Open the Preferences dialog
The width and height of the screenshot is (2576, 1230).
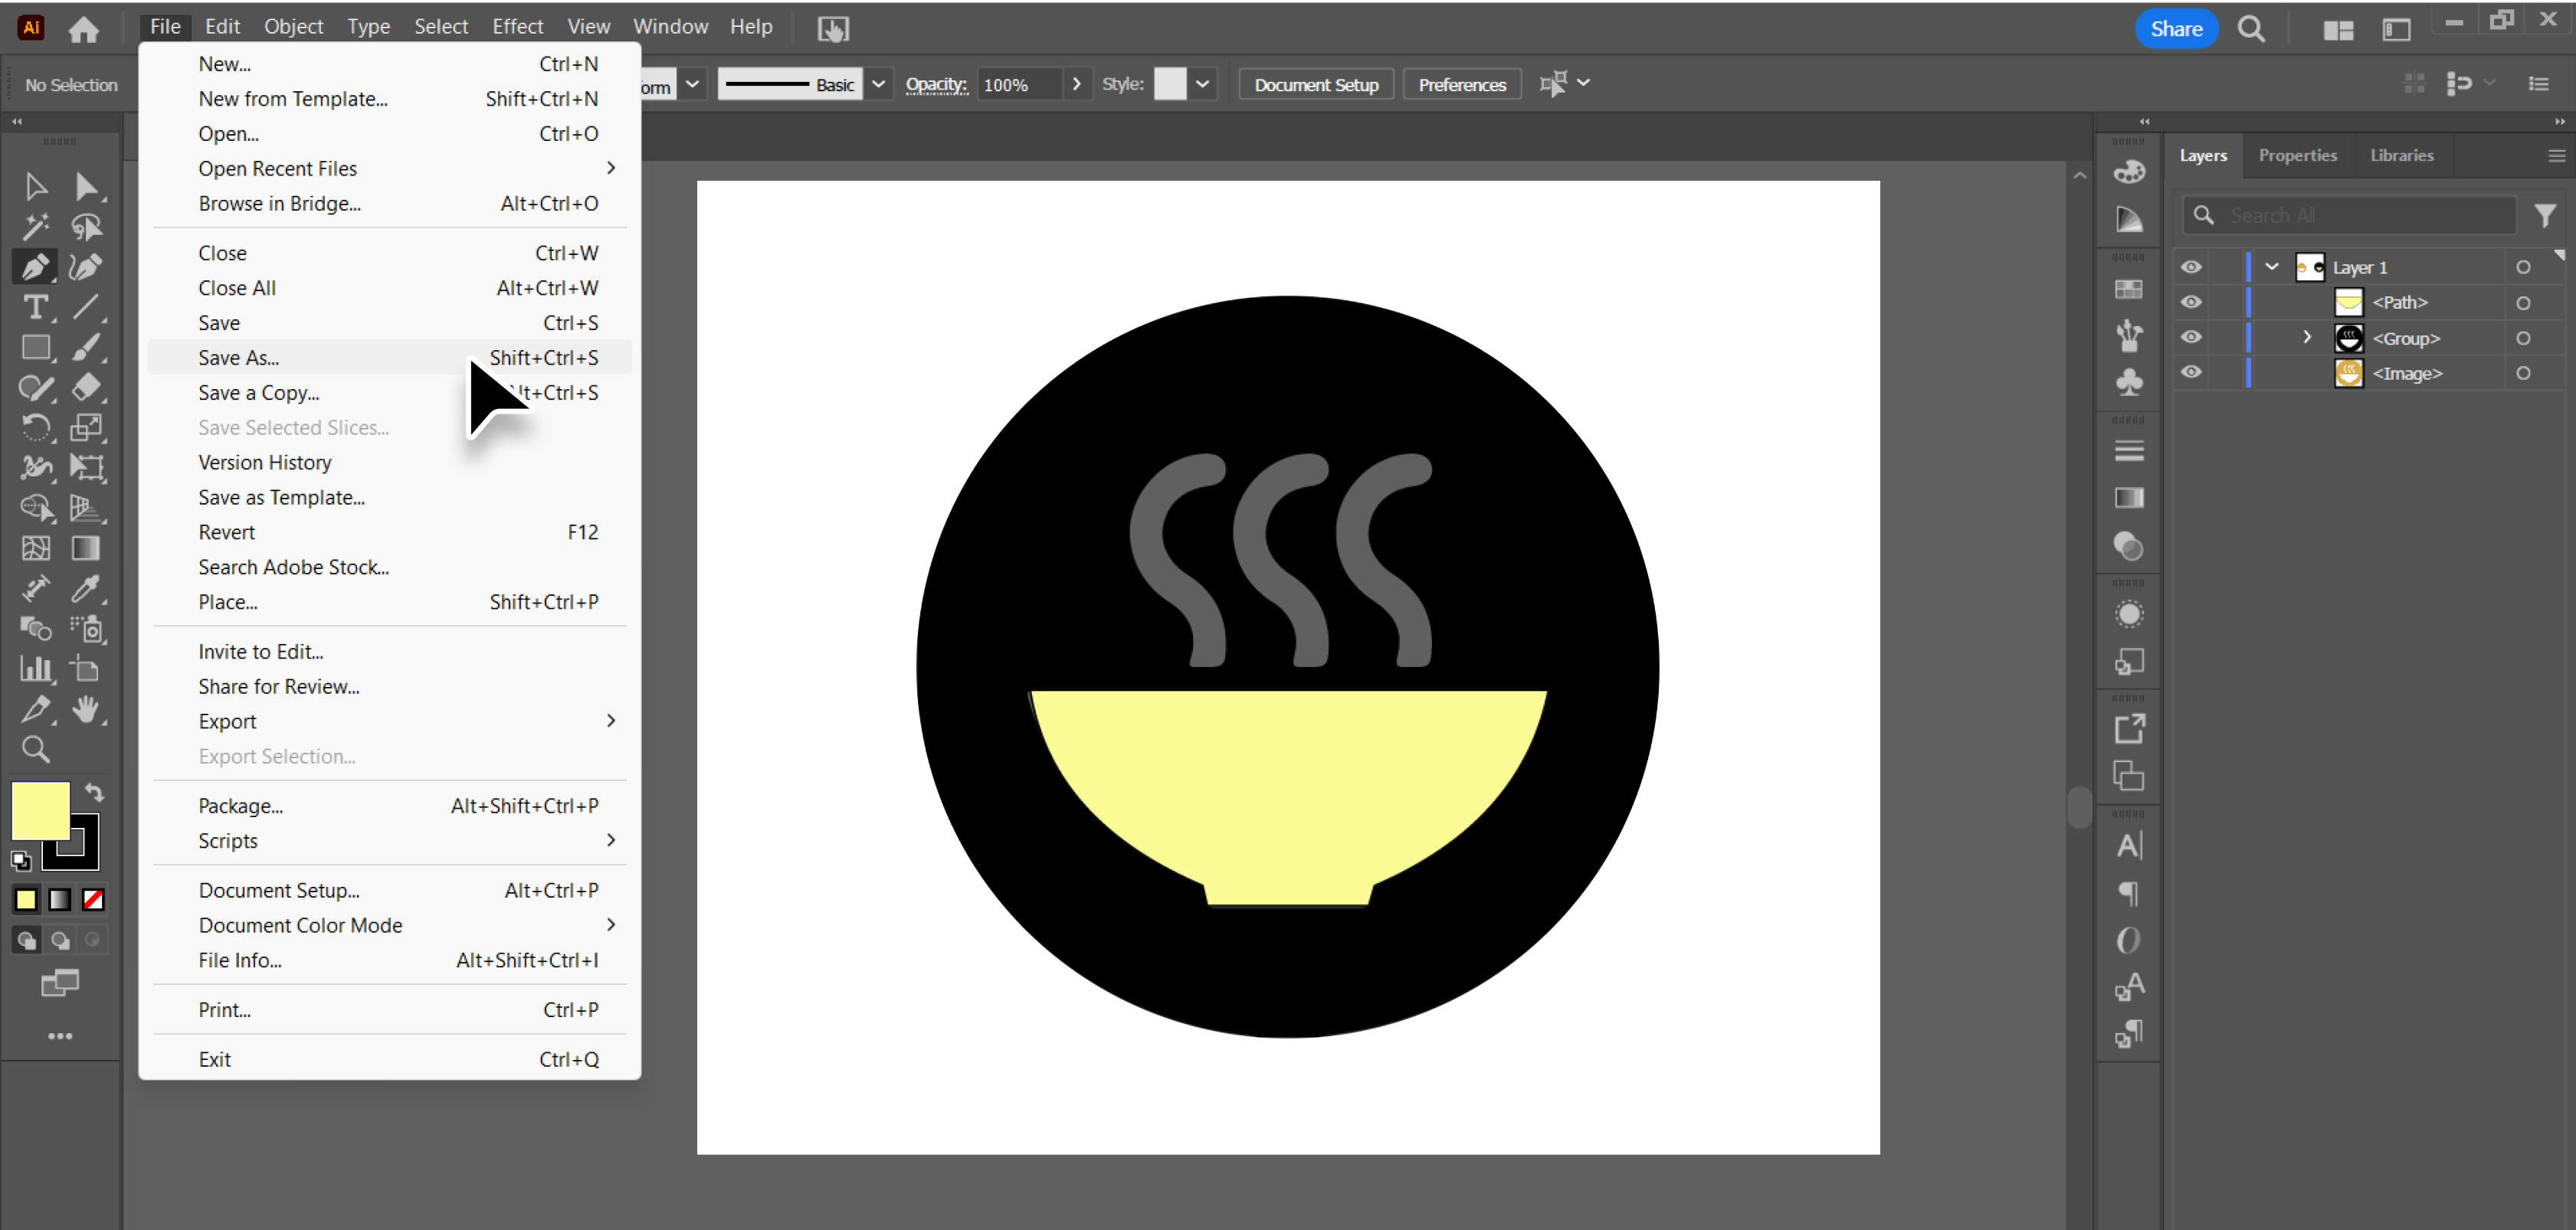coord(1461,84)
